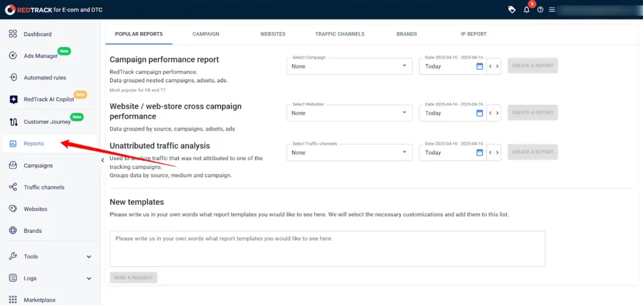Open Today date field for Website cross campaign
Viewport: 643px width, 305px height.
tap(453, 113)
